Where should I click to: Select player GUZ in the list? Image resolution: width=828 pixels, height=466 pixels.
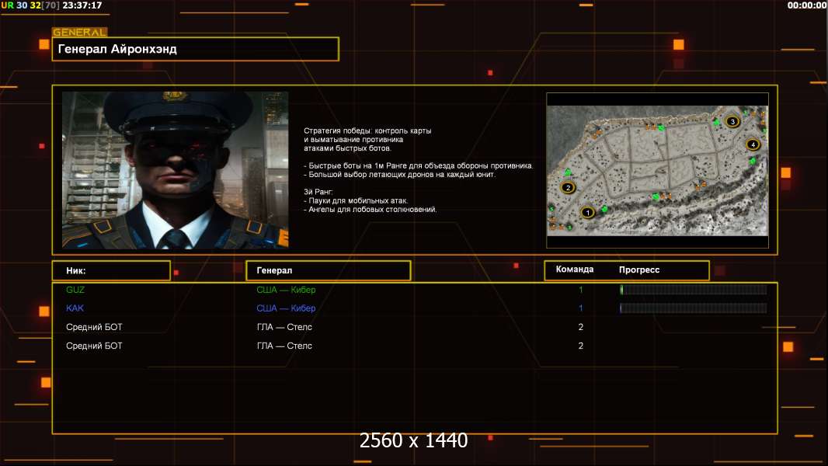coord(75,290)
